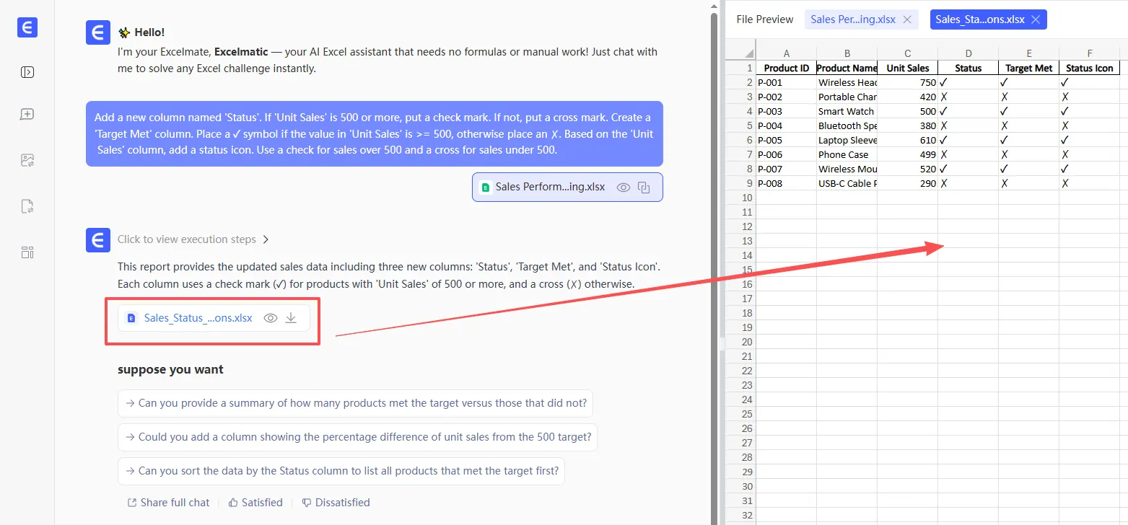This screenshot has height=525, width=1128.
Task: Mark the response as Dissatisfied
Action: [336, 503]
